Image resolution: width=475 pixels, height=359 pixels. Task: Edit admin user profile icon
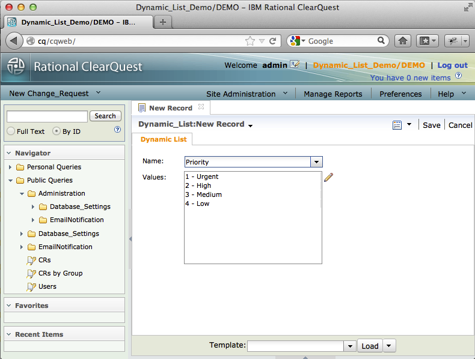click(x=295, y=64)
